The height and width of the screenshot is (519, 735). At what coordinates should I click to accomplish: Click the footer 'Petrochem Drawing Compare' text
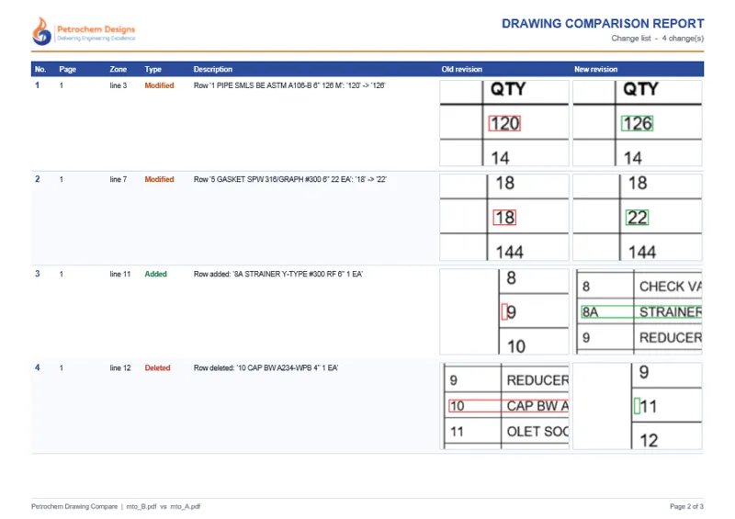(x=74, y=506)
